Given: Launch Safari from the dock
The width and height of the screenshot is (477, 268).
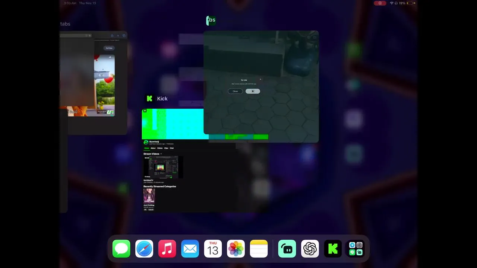Looking at the screenshot, I should pos(144,249).
